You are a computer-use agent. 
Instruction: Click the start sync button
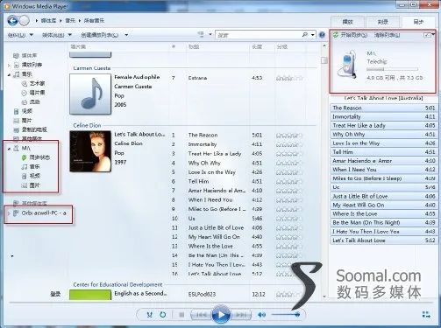350,35
